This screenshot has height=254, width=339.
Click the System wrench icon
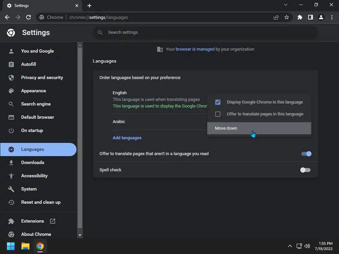11,189
